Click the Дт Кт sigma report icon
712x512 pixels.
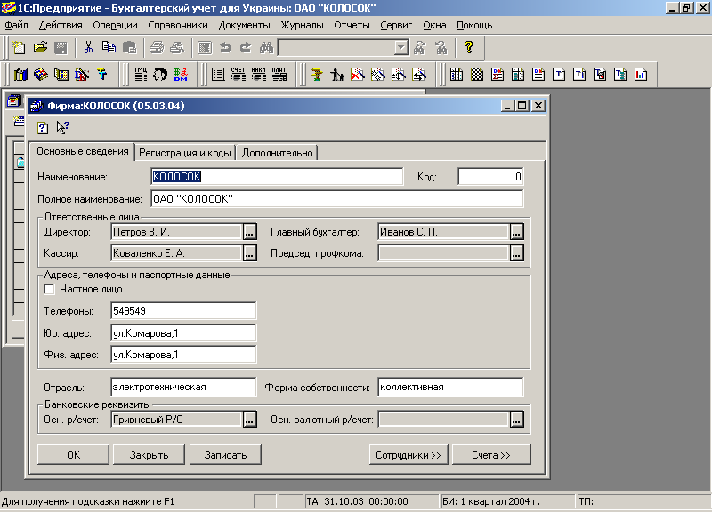[498, 75]
